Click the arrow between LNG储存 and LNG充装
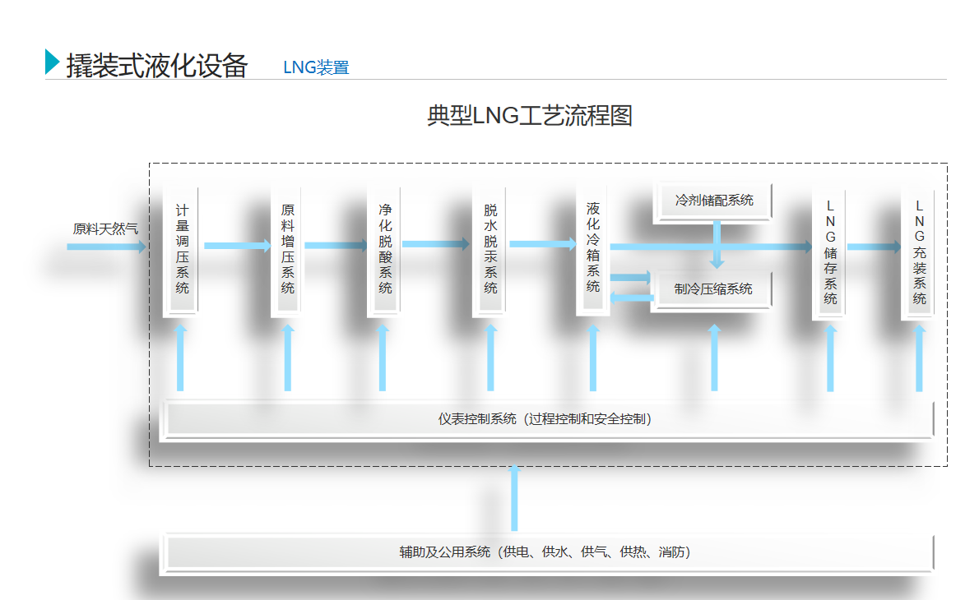Image resolution: width=979 pixels, height=600 pixels. tap(874, 247)
